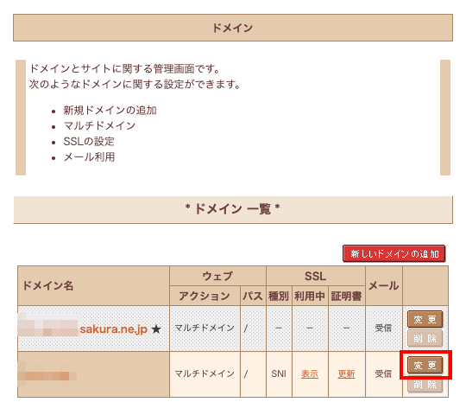Click 変更 button for sakura.ne.jp domain
The height and width of the screenshot is (415, 466).
coord(425,319)
